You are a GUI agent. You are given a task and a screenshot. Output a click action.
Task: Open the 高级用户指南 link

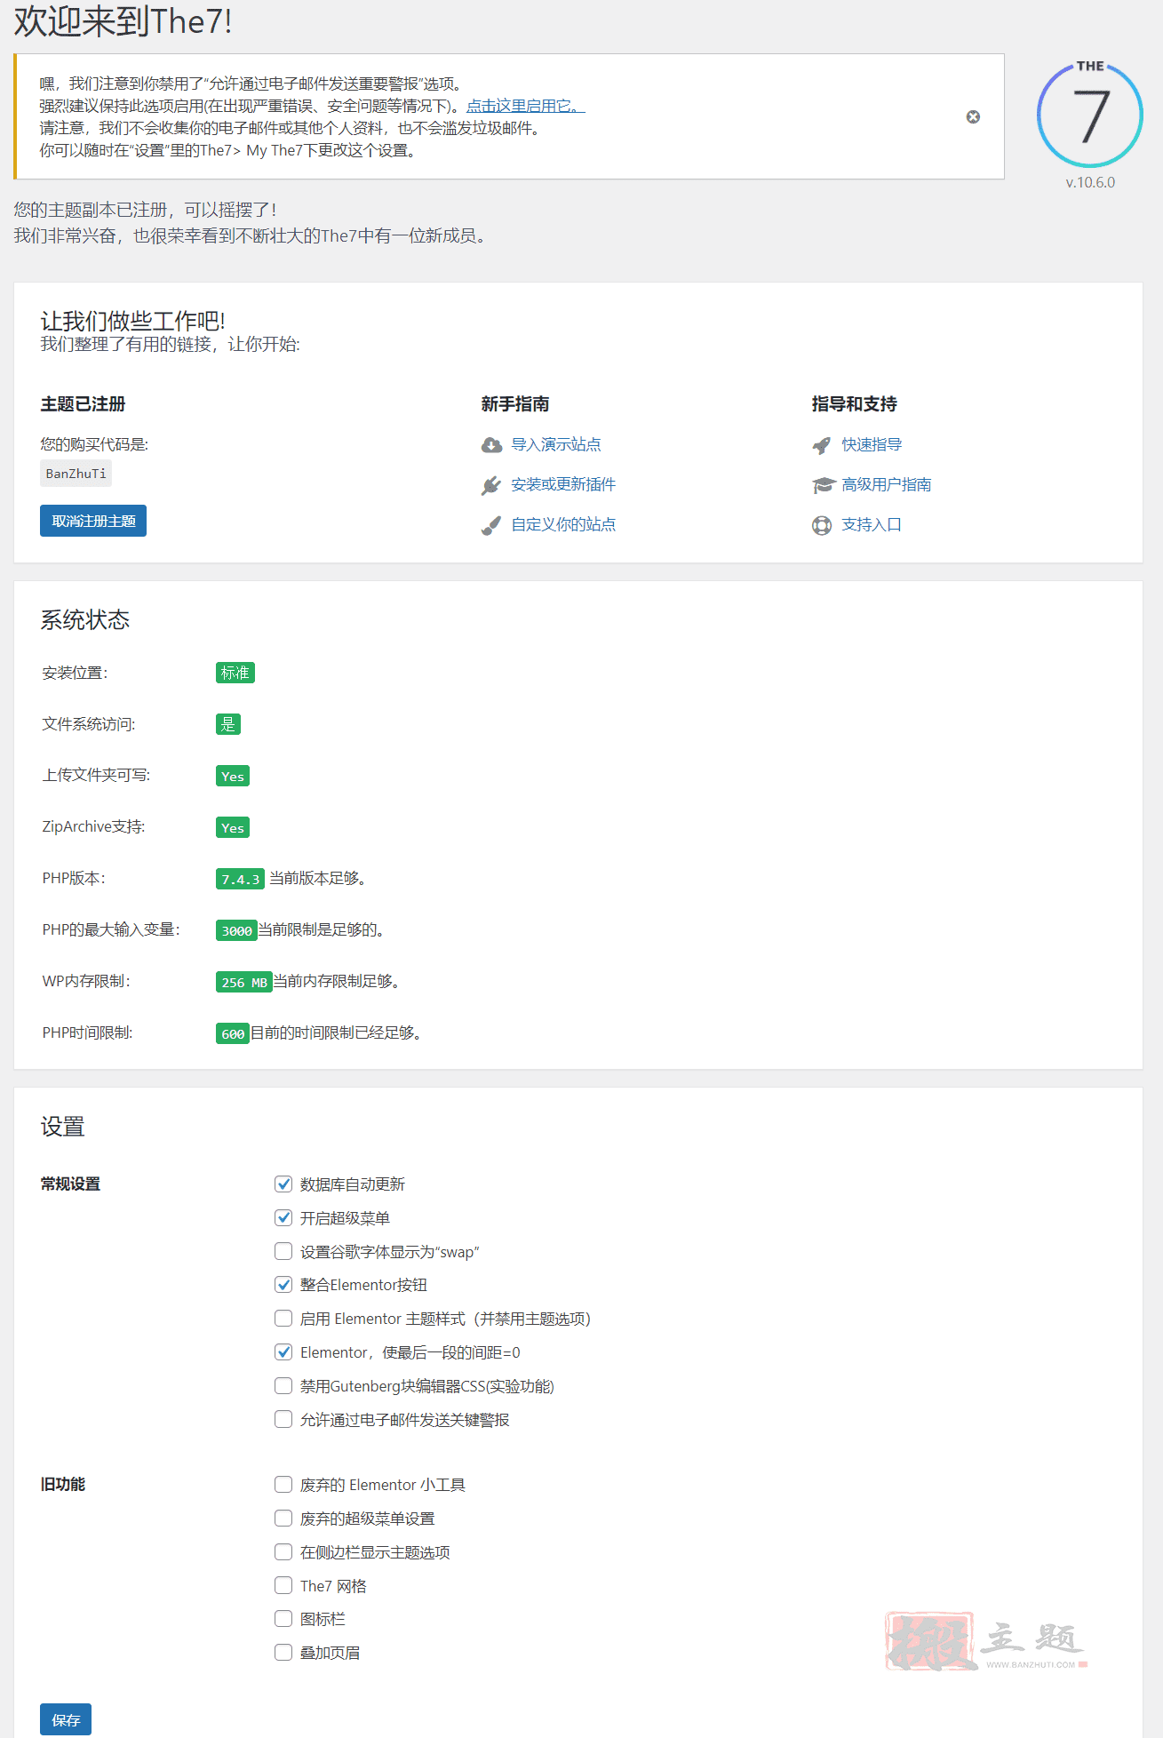[887, 484]
